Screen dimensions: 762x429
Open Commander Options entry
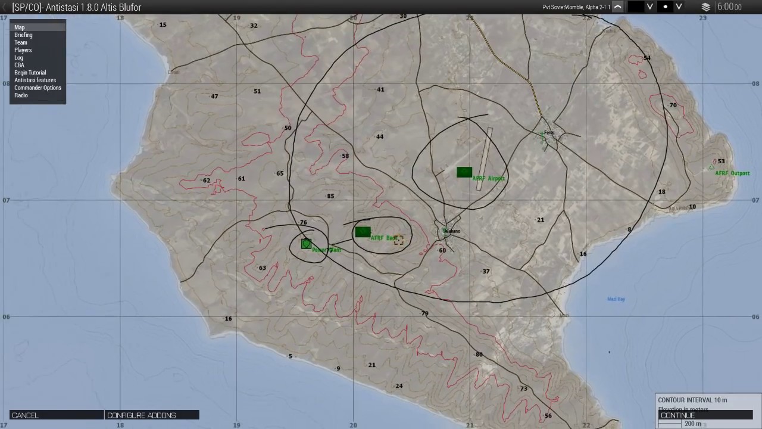pyautogui.click(x=38, y=88)
